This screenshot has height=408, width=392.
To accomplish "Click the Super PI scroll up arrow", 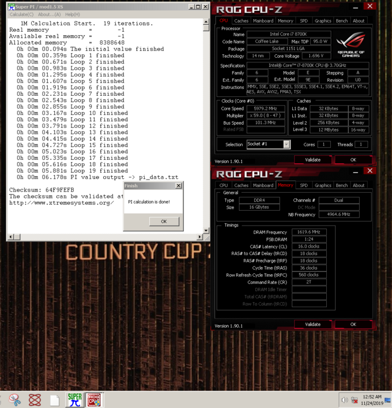I will pyautogui.click(x=206, y=22).
